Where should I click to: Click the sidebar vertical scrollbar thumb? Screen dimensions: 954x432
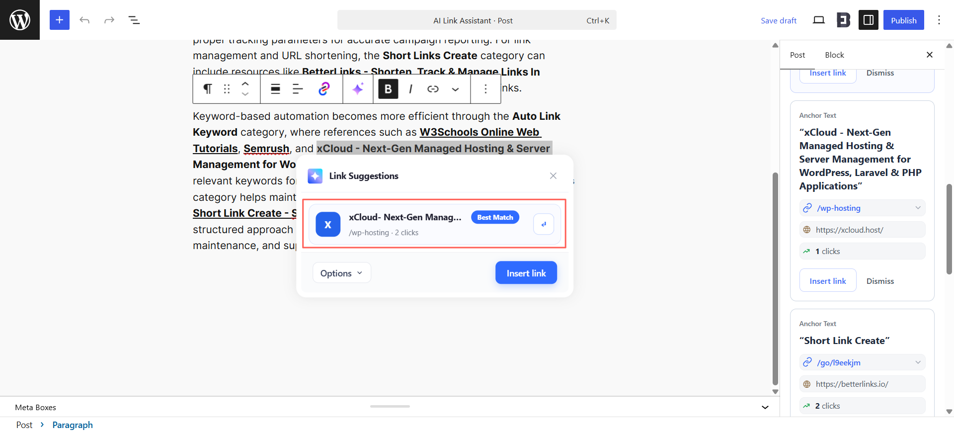949,229
